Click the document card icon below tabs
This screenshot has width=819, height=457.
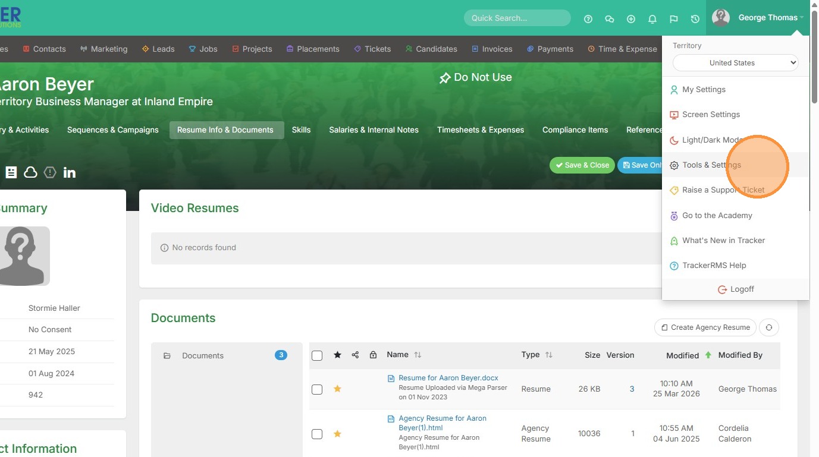[x=11, y=172]
